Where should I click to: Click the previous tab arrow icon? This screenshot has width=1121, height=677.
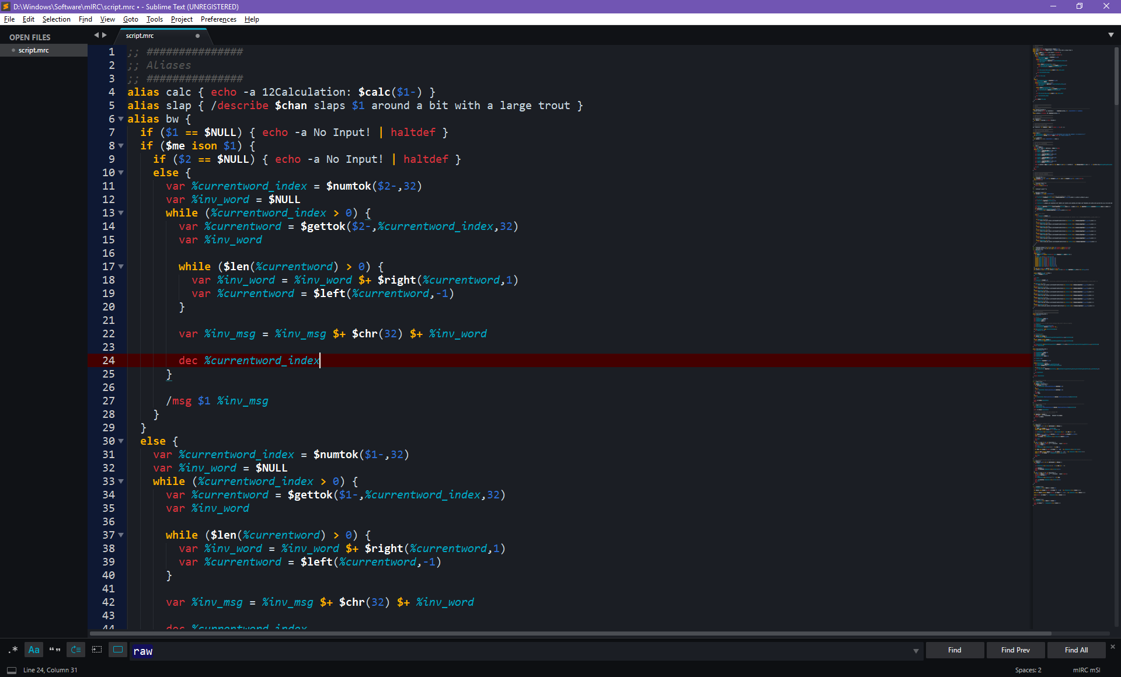96,35
